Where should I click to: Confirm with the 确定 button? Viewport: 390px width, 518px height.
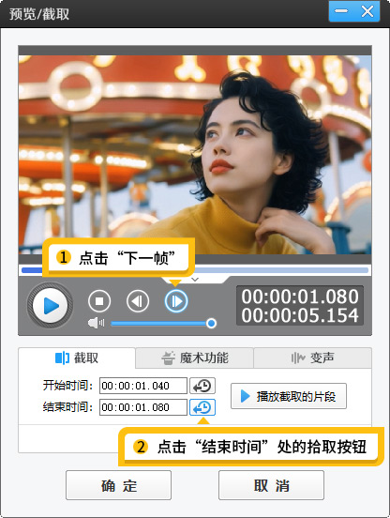click(118, 485)
